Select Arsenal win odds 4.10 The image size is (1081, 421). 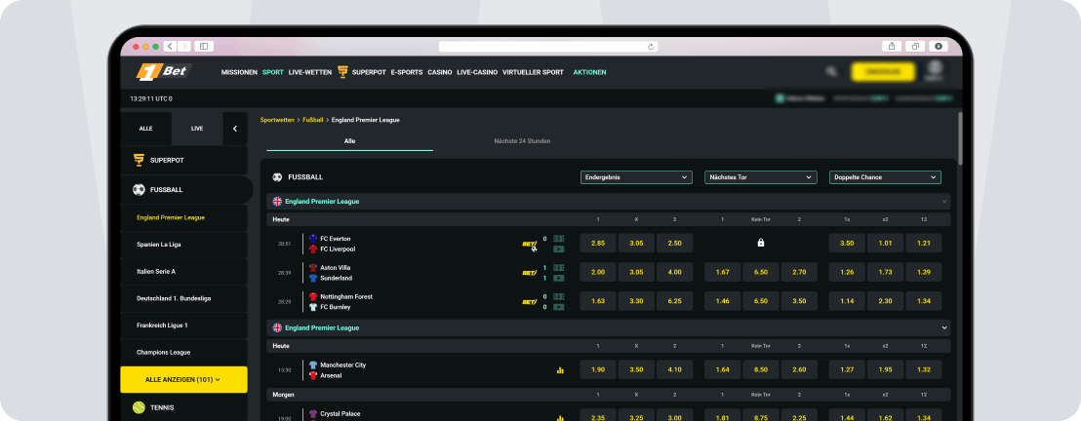(675, 369)
